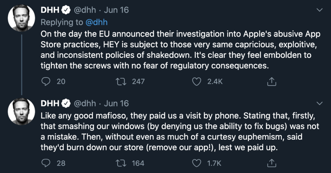Image resolution: width=331 pixels, height=173 pixels.
Task: Reply to the EU investigation tweet
Action: click(x=46, y=82)
